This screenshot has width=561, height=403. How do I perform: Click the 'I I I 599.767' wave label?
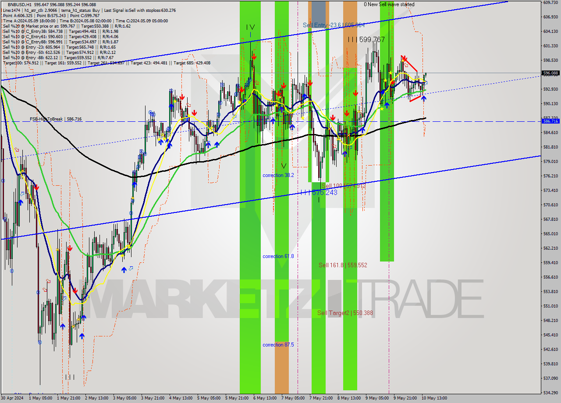(366, 39)
